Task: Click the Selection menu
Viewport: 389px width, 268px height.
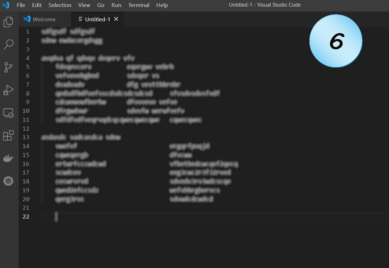Action: (x=60, y=5)
